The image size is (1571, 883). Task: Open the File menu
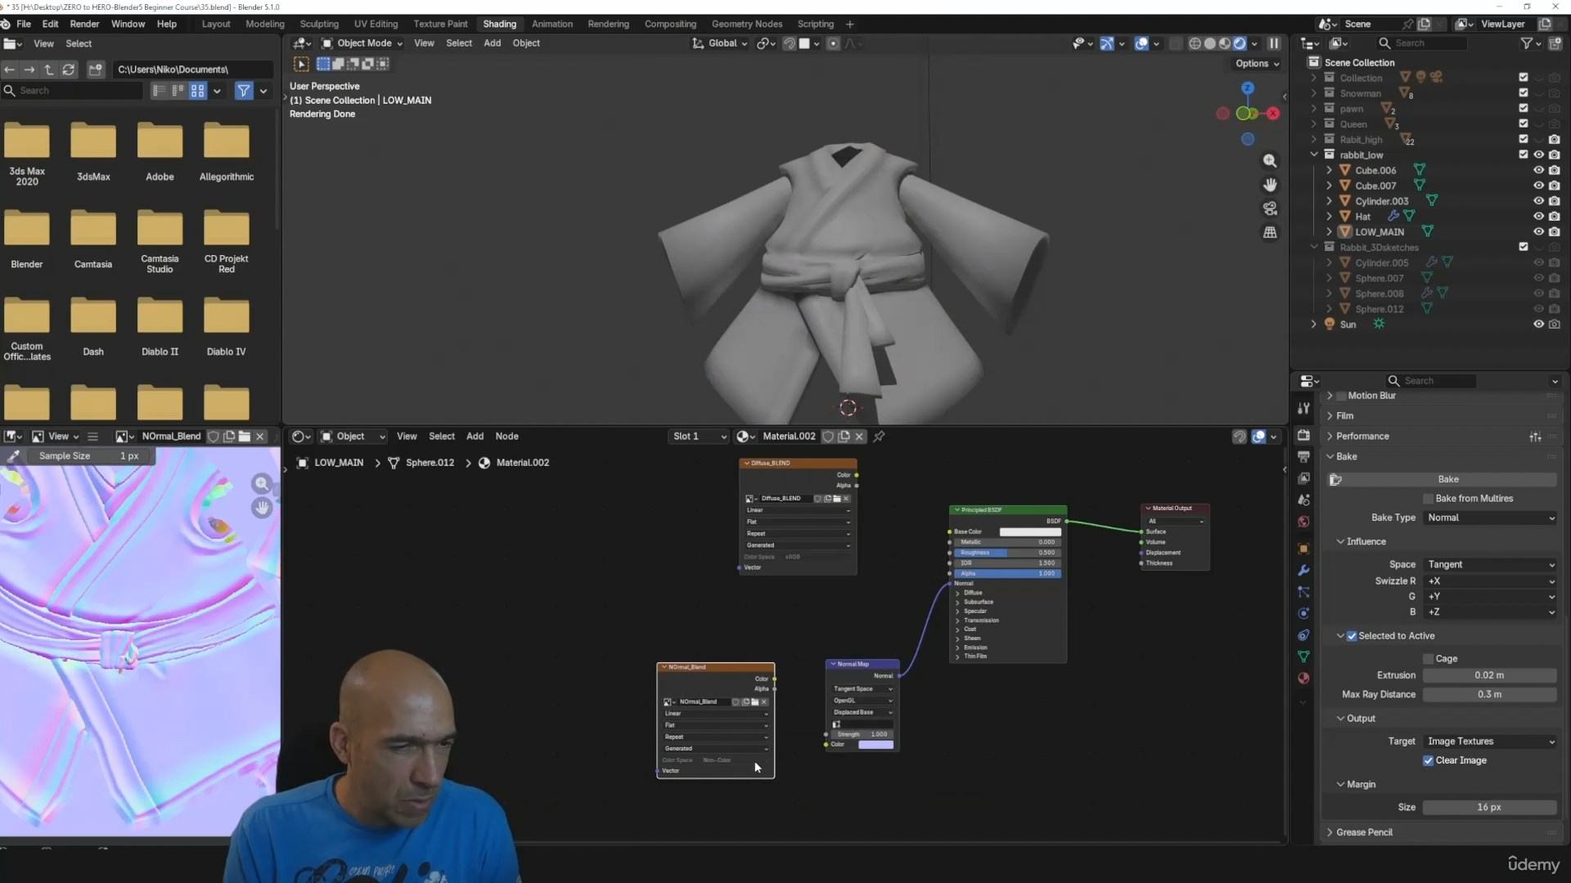point(24,24)
